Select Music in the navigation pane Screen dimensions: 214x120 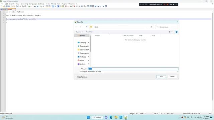point(83,60)
